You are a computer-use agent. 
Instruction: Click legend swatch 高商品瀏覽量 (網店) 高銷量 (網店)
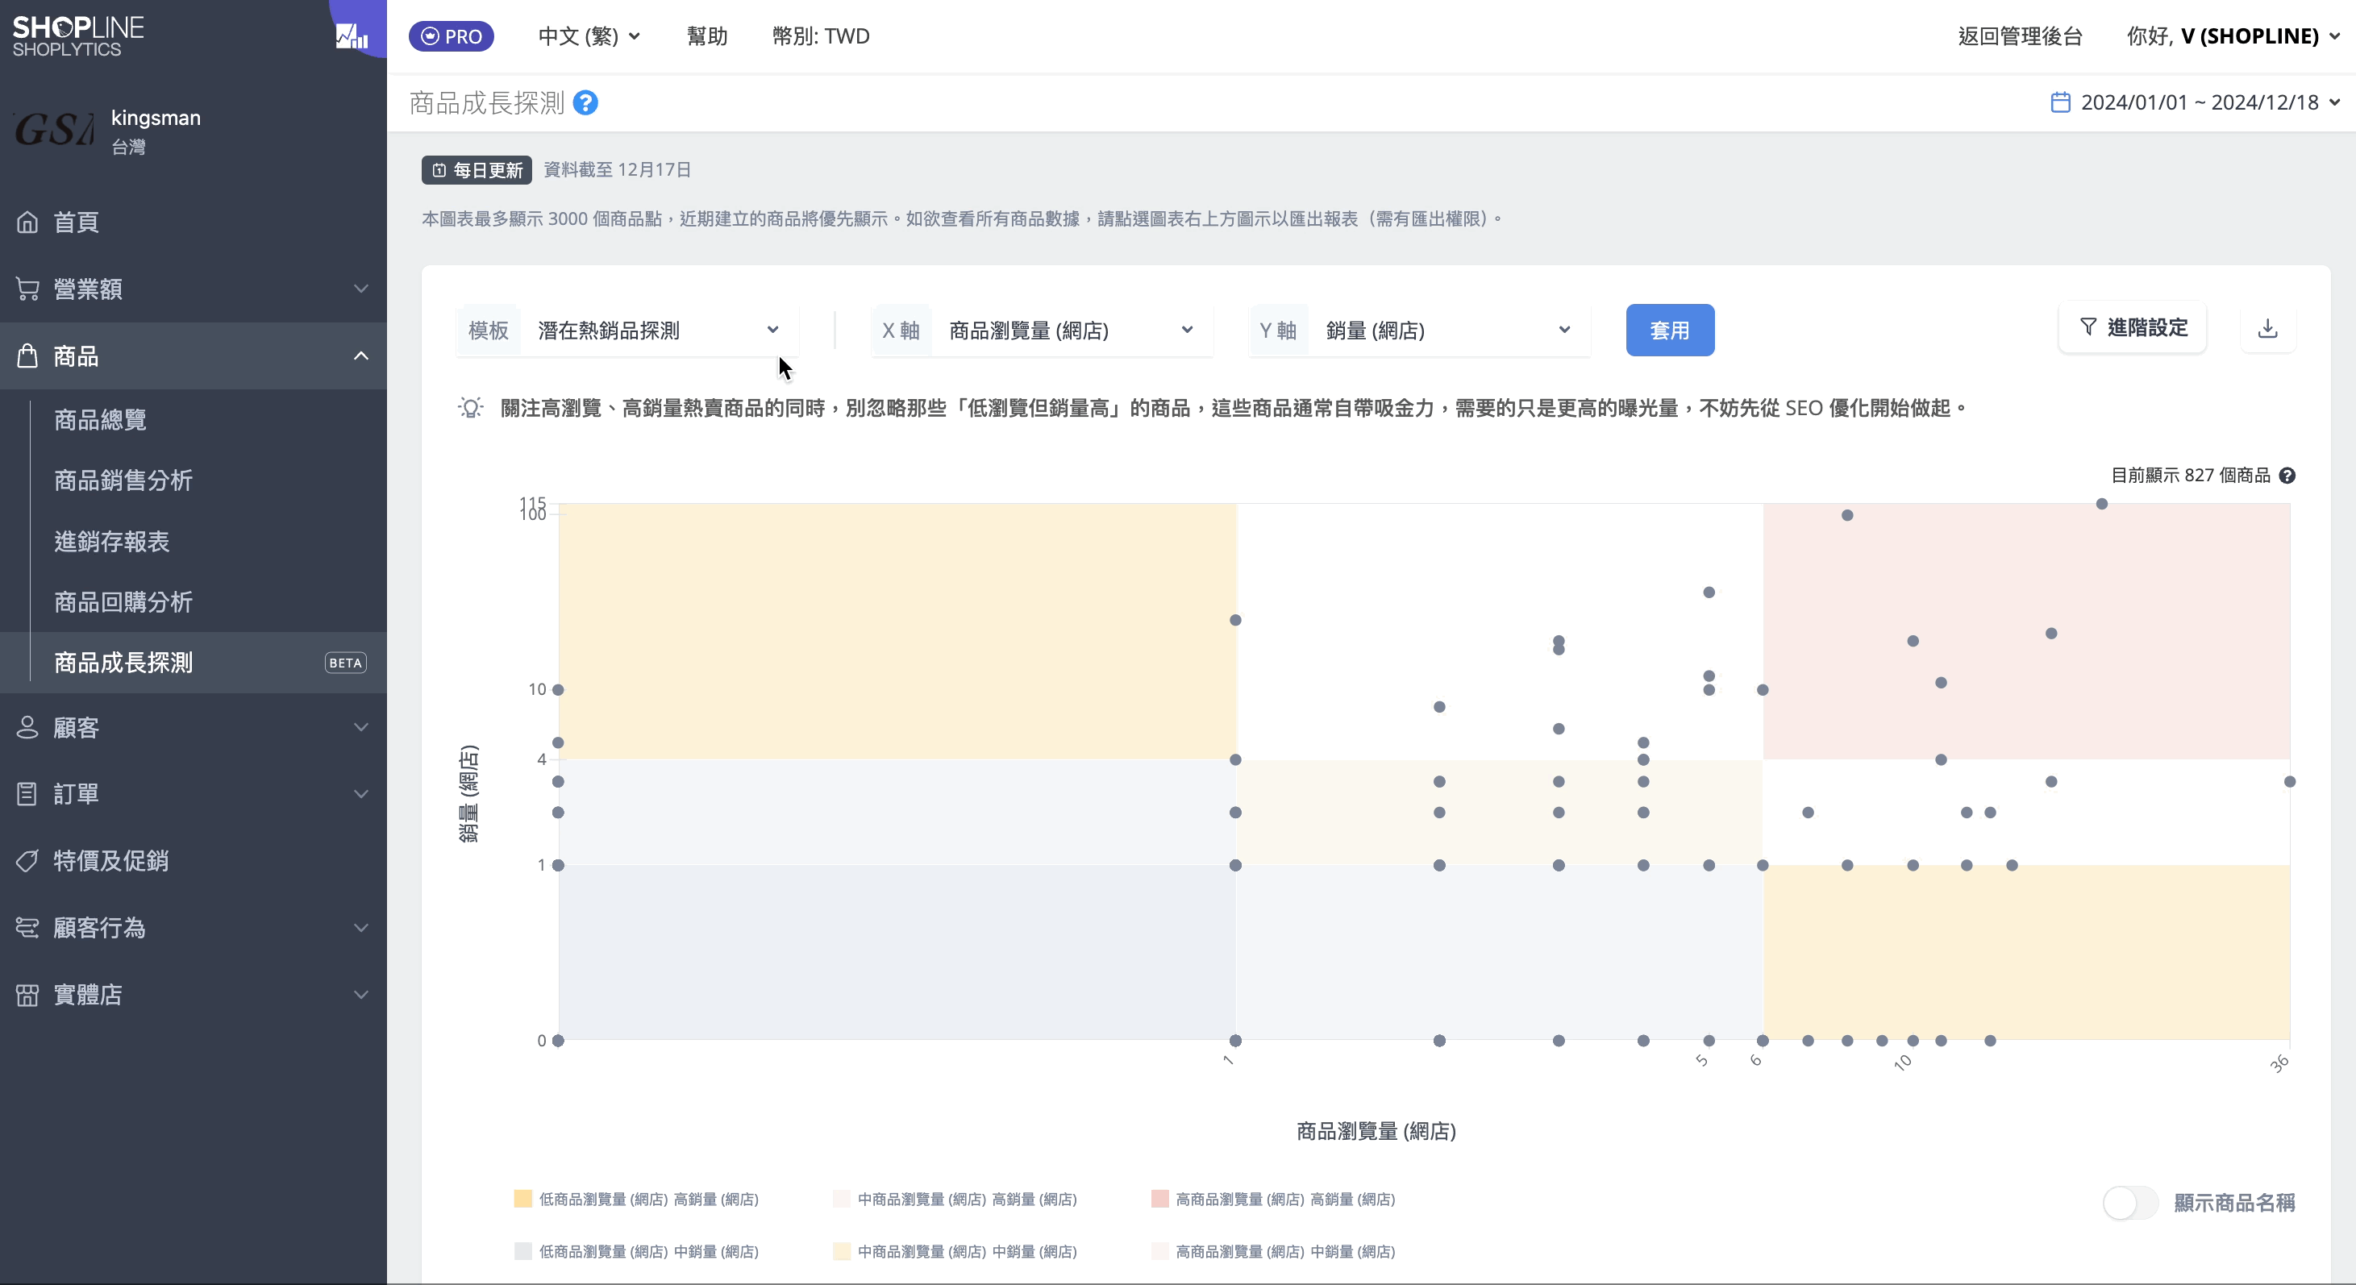[1159, 1199]
